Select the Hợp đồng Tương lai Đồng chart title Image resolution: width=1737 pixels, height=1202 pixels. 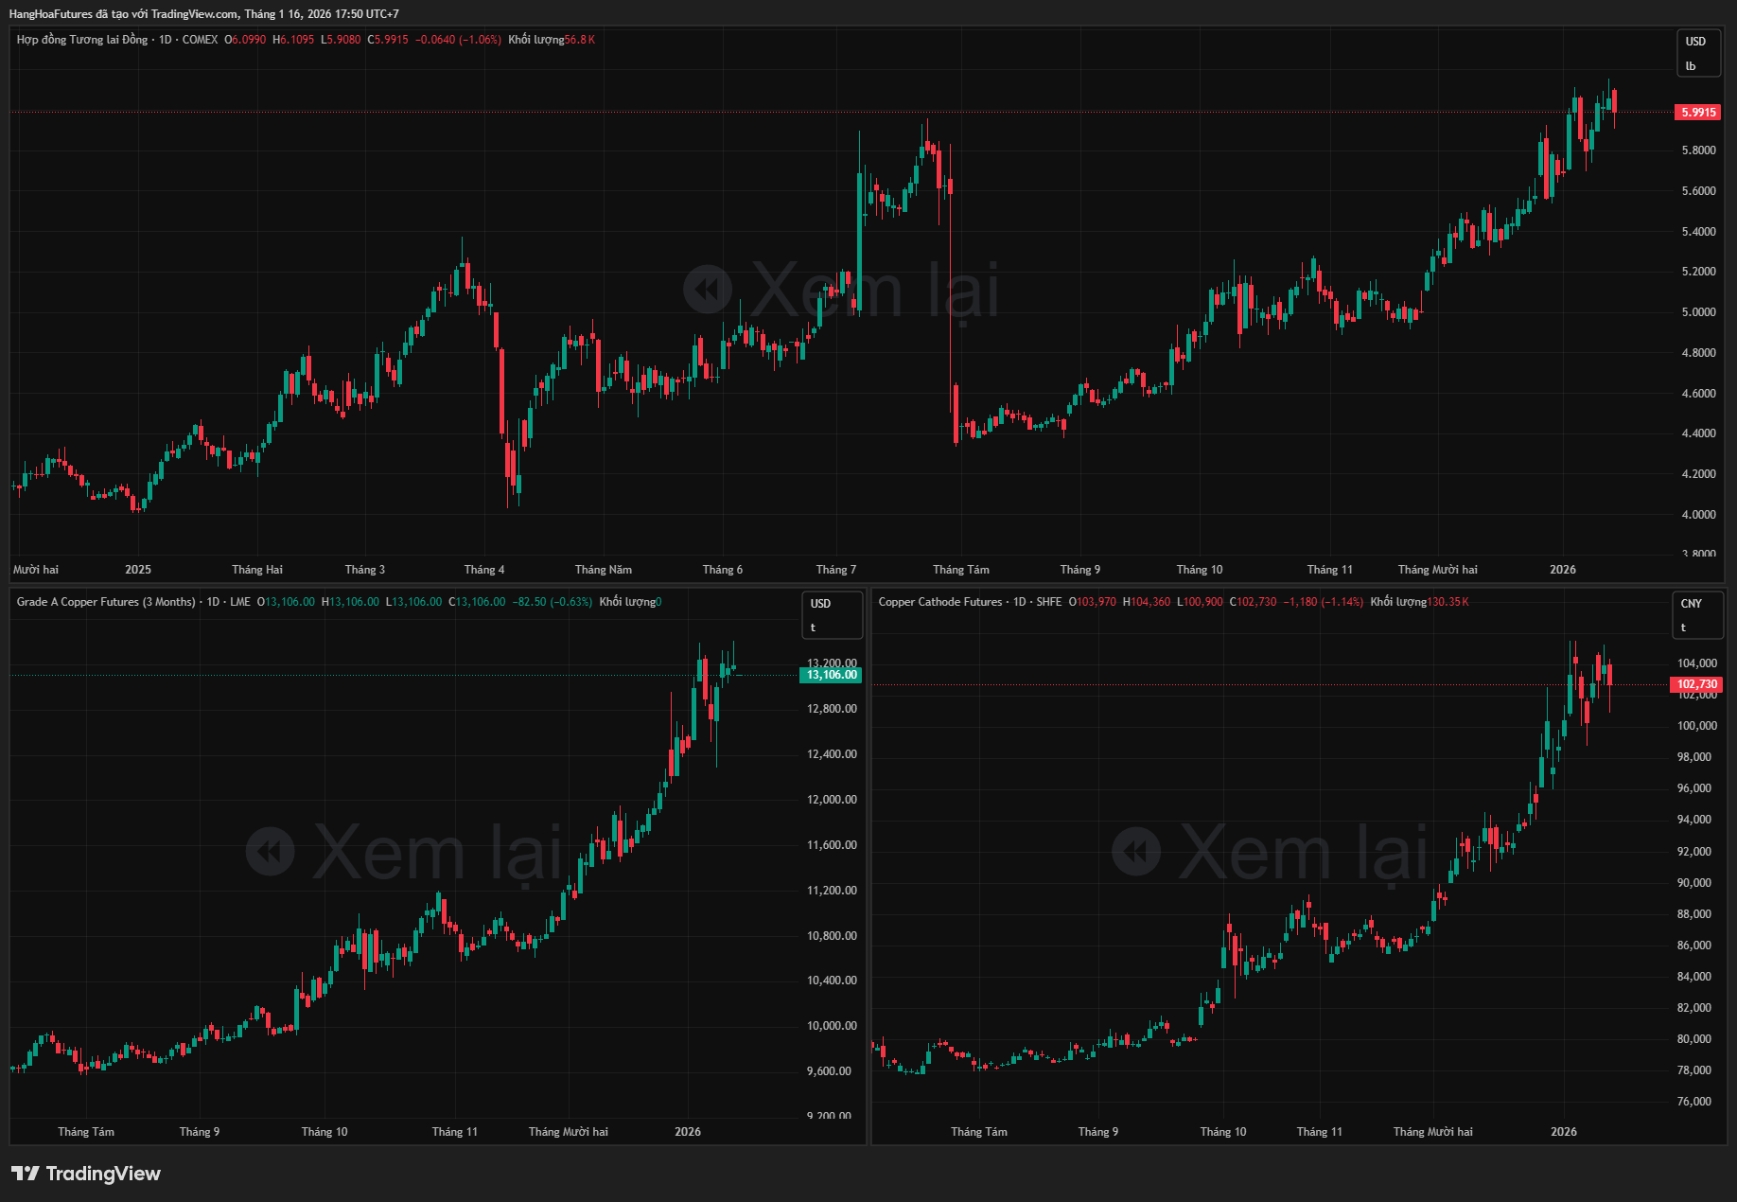pyautogui.click(x=82, y=40)
